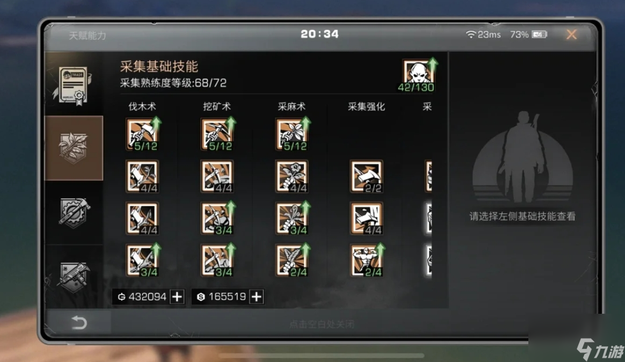Go back using the return arrow button
The height and width of the screenshot is (362, 625).
[x=79, y=322]
